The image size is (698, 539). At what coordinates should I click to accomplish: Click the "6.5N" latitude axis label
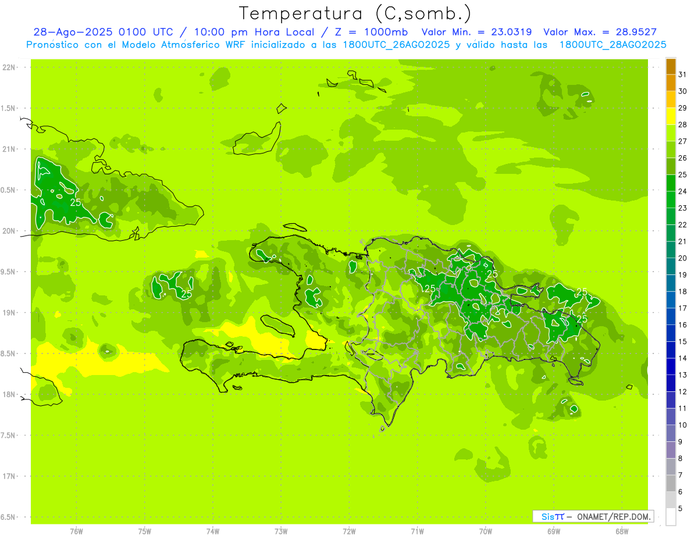[8, 517]
